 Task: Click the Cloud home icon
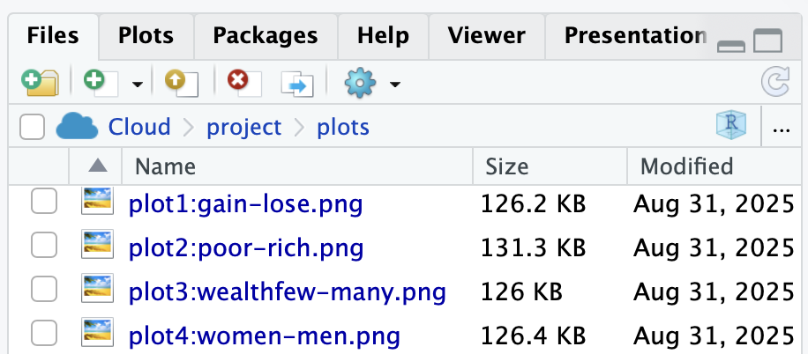pos(77,127)
